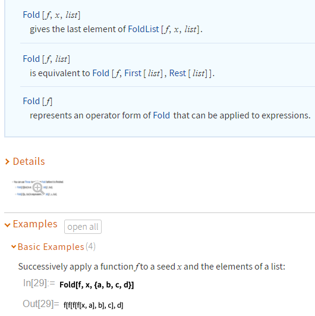This screenshot has width=315, height=316.
Task: Click the Basic Examples heading text
Action: (x=51, y=247)
